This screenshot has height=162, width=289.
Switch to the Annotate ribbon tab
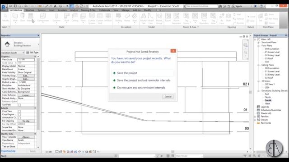pos(62,10)
